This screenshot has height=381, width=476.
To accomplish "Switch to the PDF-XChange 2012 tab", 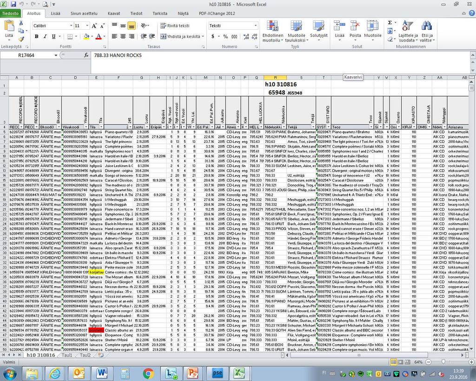I will pos(217,13).
